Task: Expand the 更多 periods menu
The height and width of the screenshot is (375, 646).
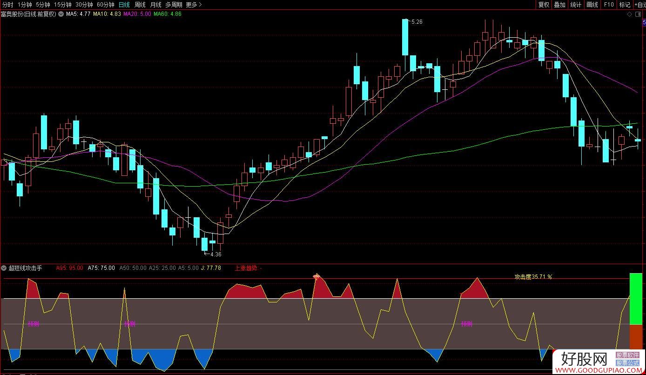Action: tap(194, 5)
